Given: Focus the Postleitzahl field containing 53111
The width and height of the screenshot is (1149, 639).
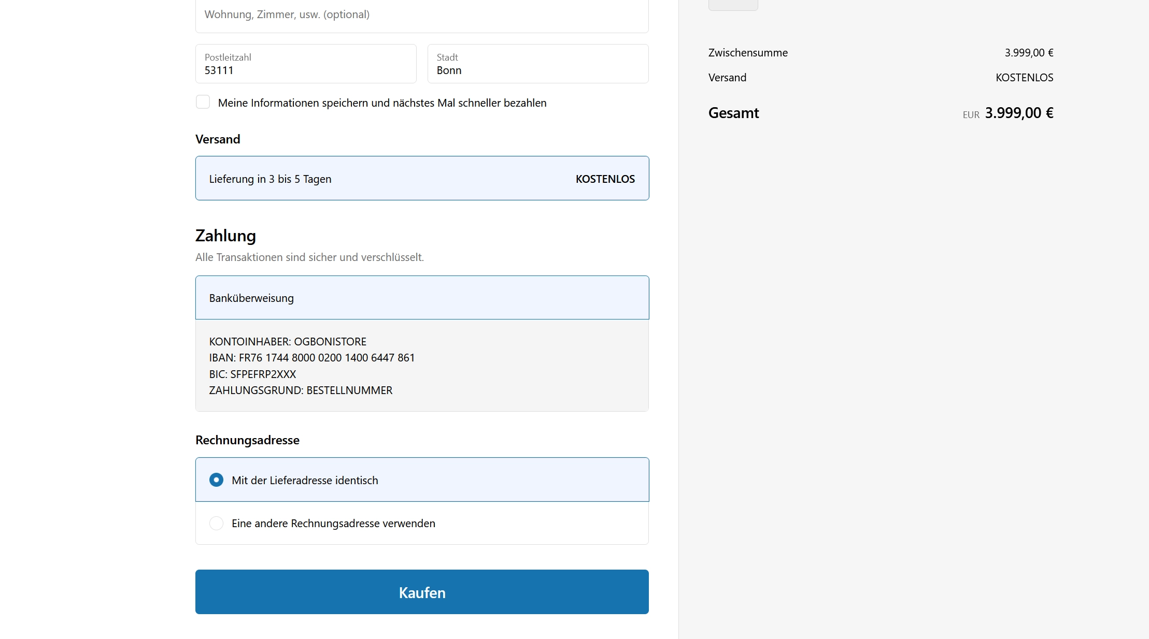Looking at the screenshot, I should (306, 64).
